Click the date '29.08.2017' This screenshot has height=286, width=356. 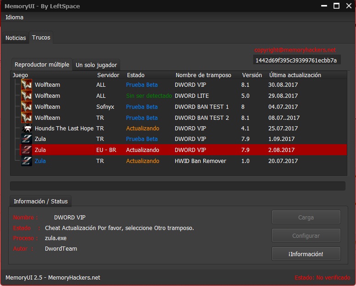[283, 95]
